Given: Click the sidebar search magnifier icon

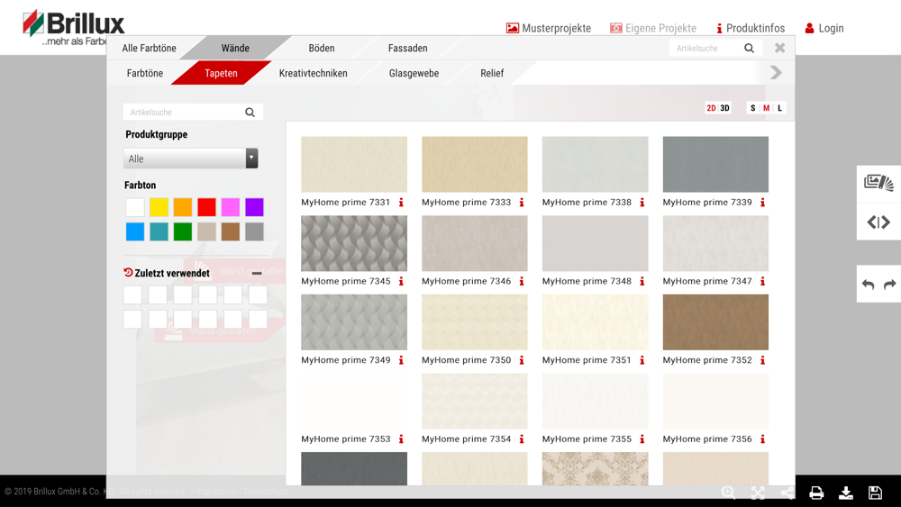Looking at the screenshot, I should click(x=250, y=112).
